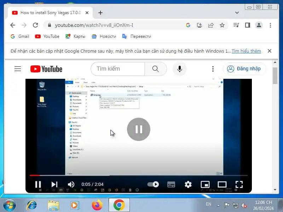This screenshot has height=212, width=283.
Task: Switch to theater mode
Action: pos(222,184)
